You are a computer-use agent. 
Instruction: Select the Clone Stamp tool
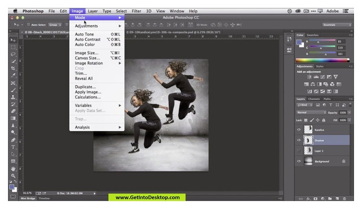point(13,97)
